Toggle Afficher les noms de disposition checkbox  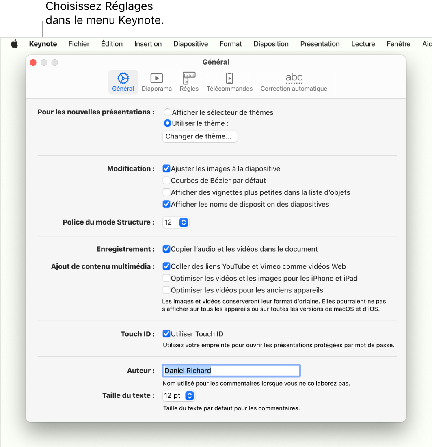166,204
